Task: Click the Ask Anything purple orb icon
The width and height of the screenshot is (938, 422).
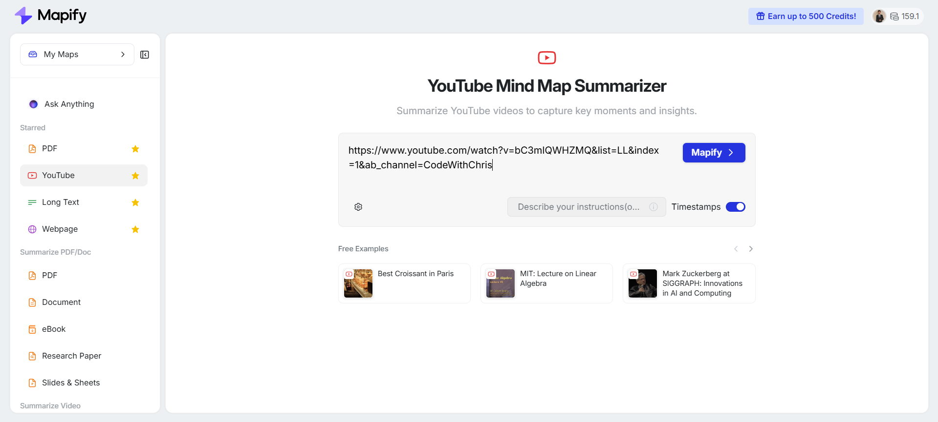Action: [x=33, y=104]
